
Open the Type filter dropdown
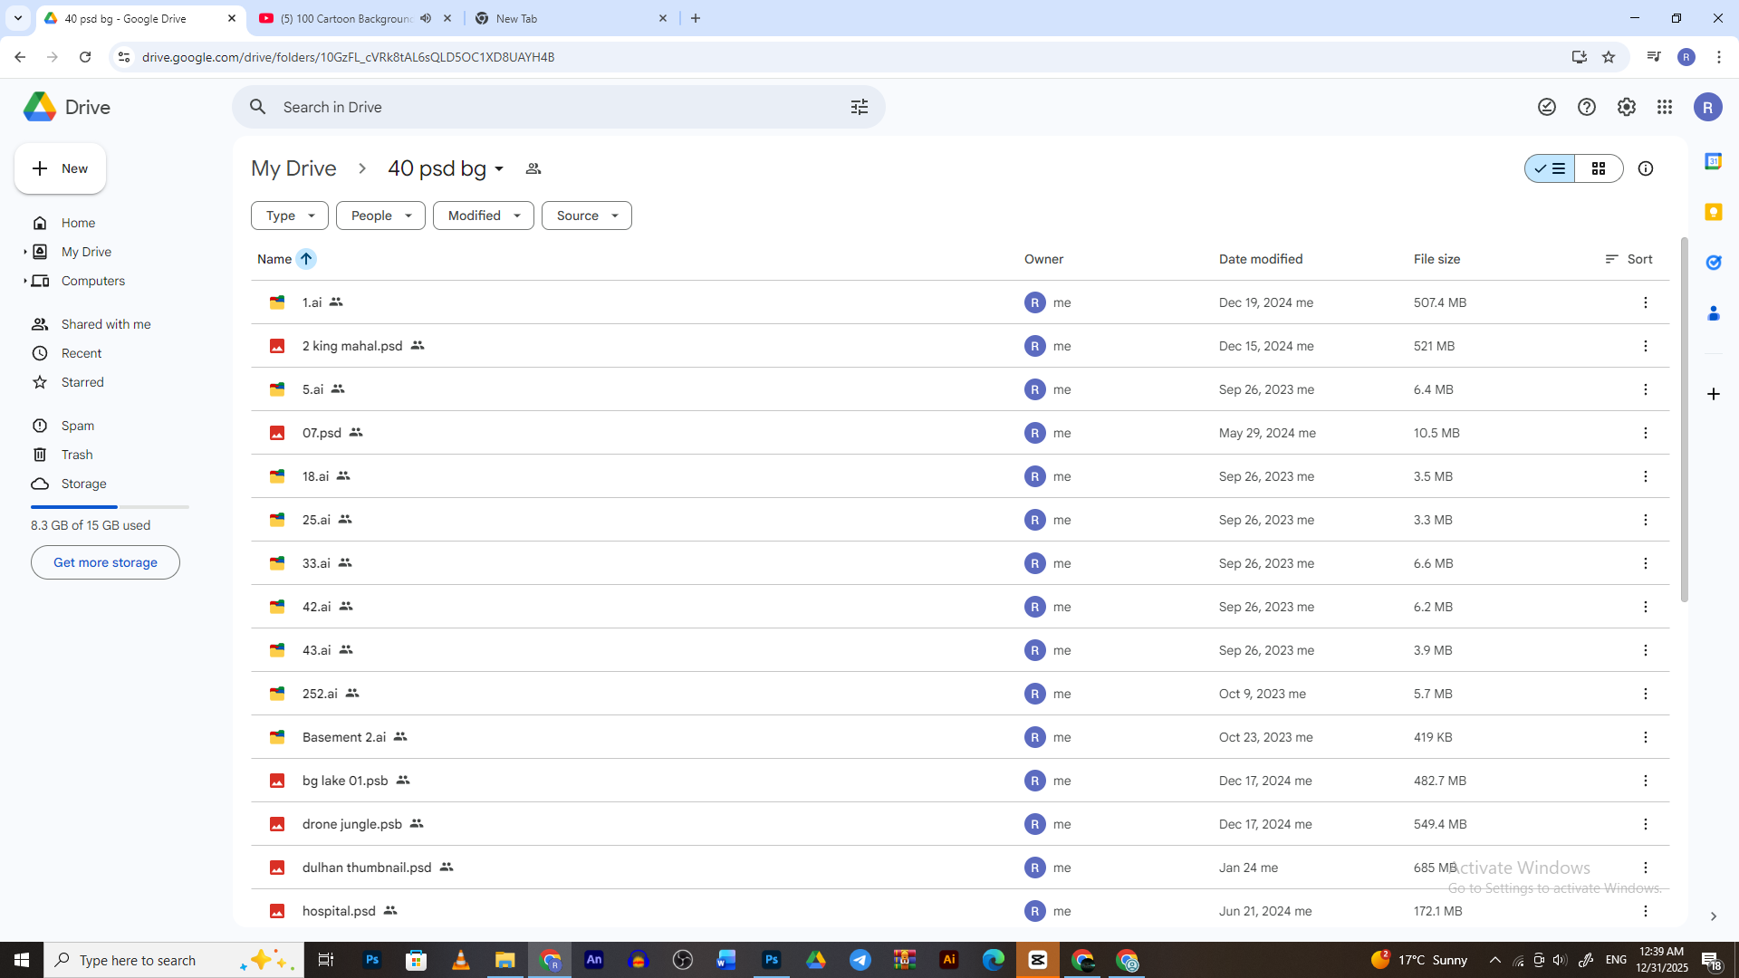tap(290, 216)
